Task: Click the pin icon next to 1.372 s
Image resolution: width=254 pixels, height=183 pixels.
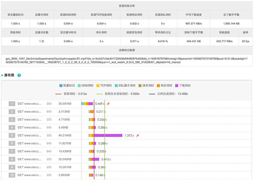Action: (x=138, y=135)
